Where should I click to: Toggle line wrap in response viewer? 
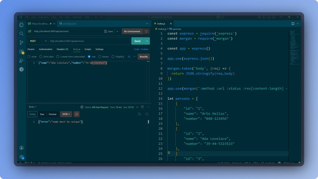click(x=77, y=114)
